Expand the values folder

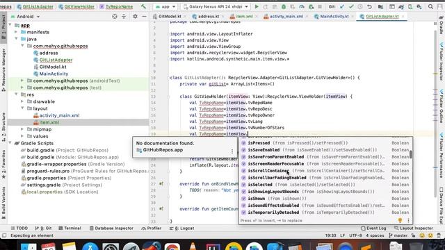tap(22, 136)
